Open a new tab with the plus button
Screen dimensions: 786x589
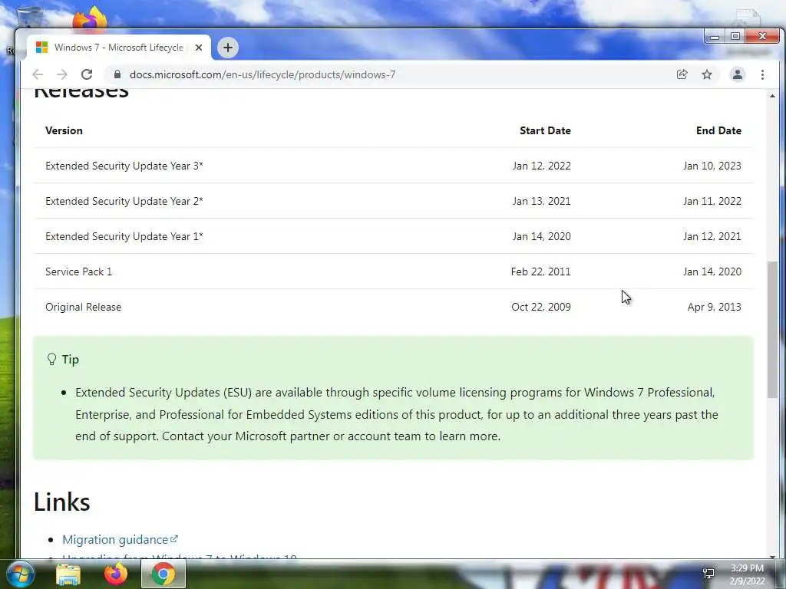point(228,48)
